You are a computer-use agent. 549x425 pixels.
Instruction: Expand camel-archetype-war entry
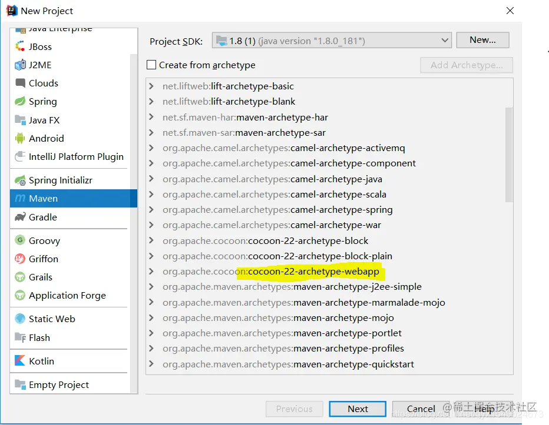point(151,225)
